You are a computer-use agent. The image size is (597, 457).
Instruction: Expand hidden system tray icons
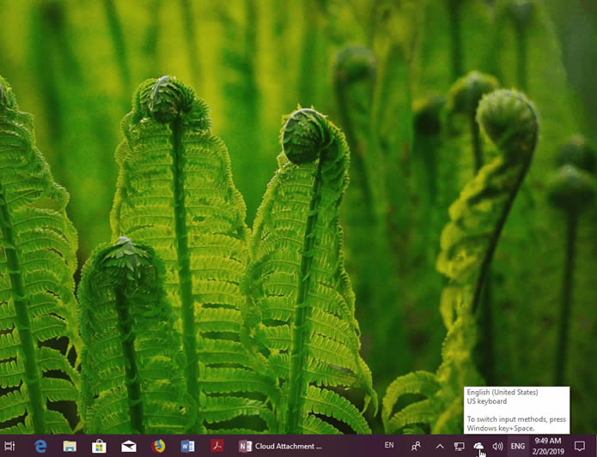(440, 446)
